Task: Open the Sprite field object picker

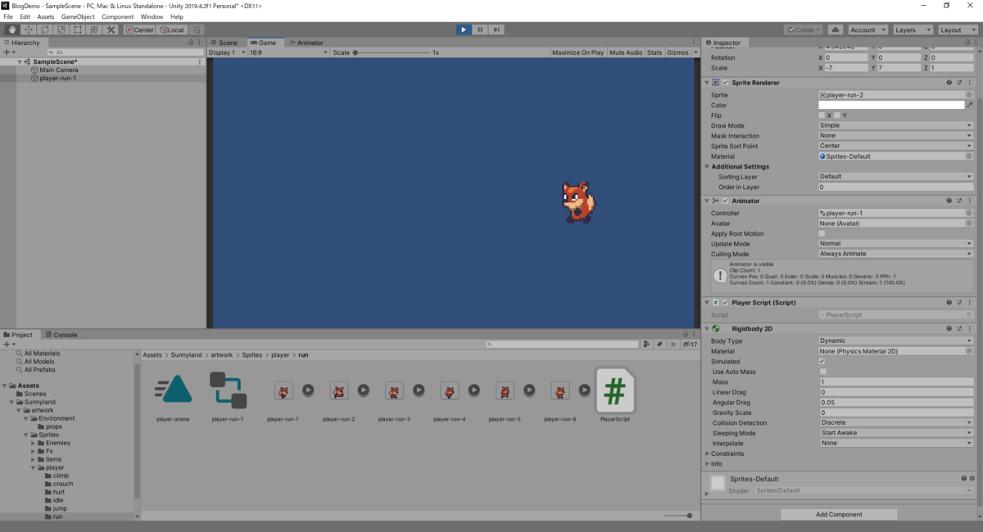Action: click(x=969, y=95)
